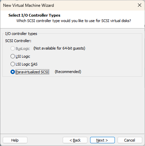
Task: Click the Not available for 64-bit guests note
Action: [x=59, y=48]
